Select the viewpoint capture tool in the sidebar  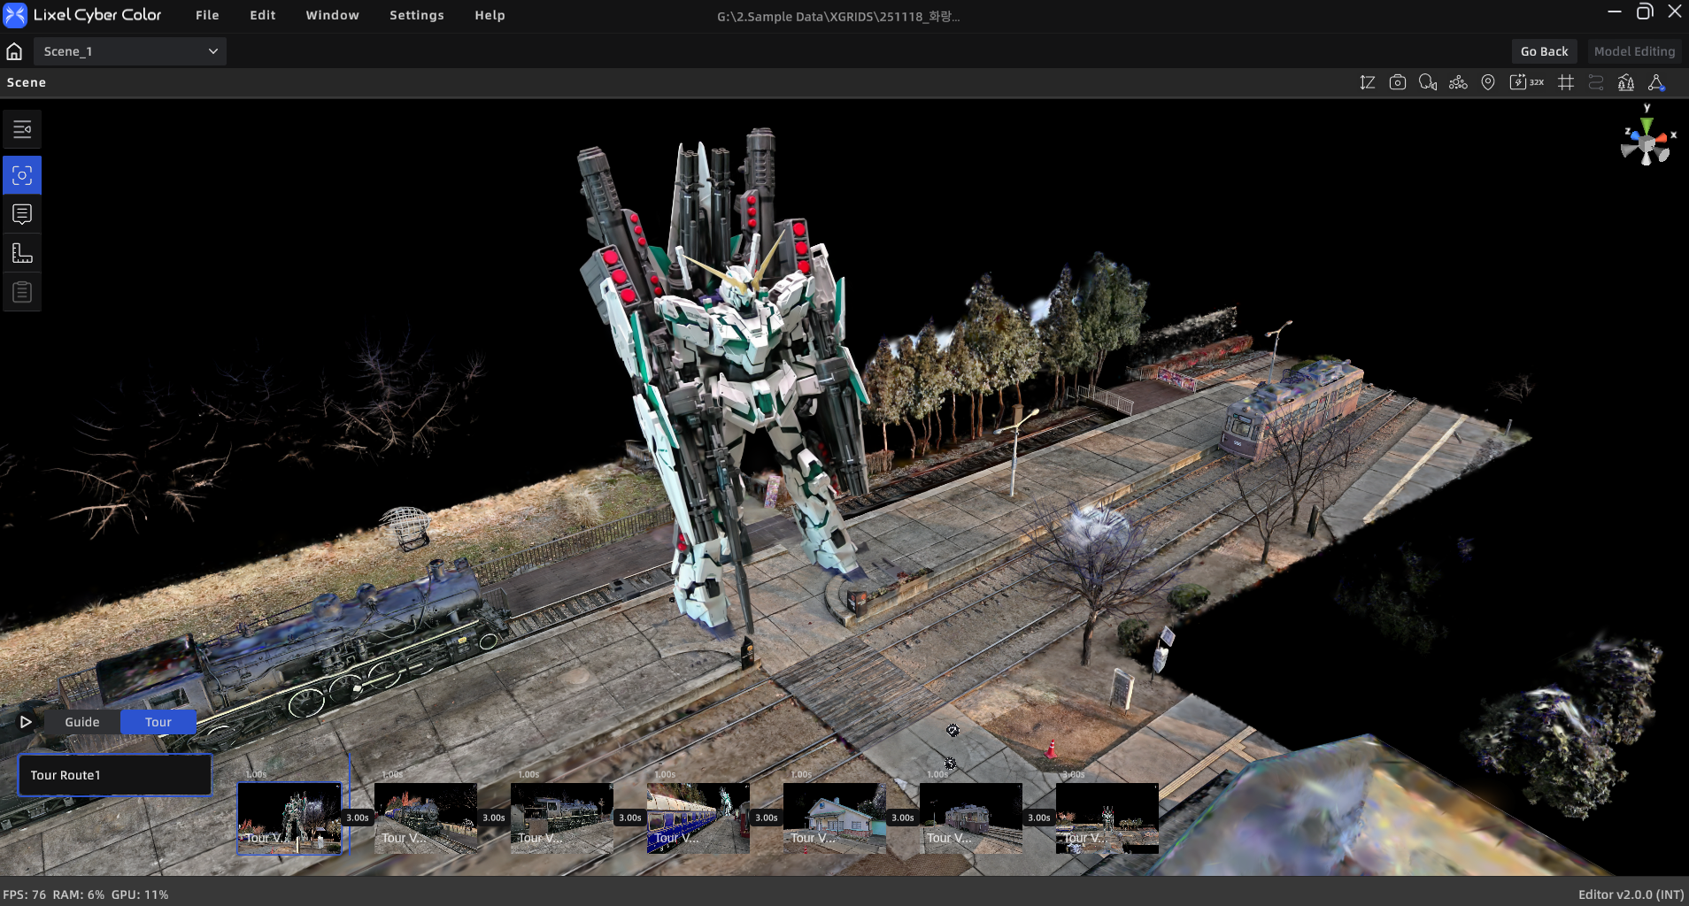click(22, 175)
